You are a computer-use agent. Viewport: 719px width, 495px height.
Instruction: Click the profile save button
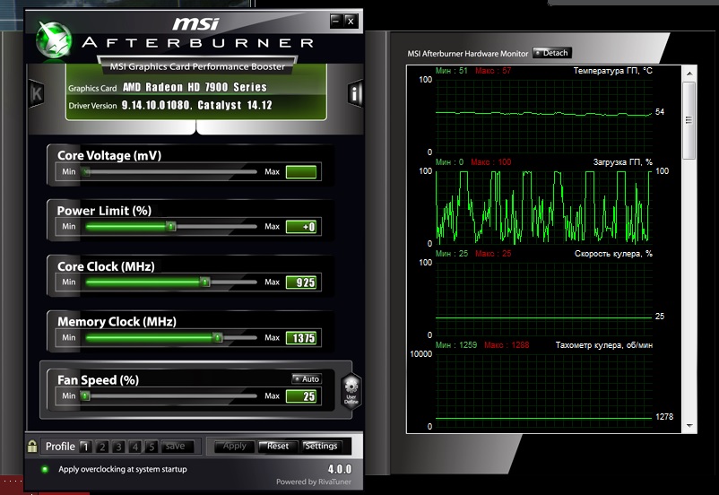pyautogui.click(x=177, y=447)
